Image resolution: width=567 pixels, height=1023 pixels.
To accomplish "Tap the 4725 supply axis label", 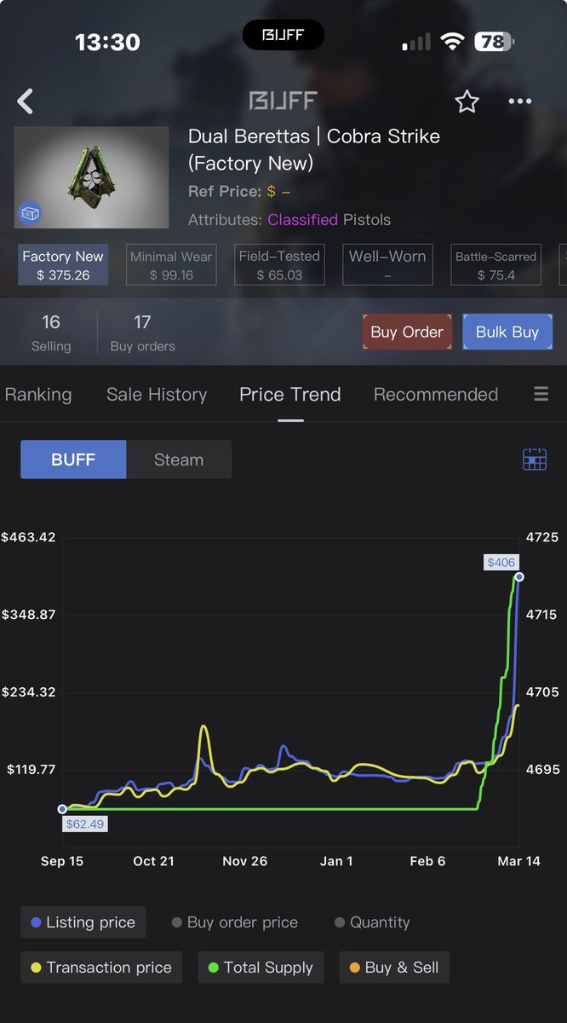I will coord(543,537).
